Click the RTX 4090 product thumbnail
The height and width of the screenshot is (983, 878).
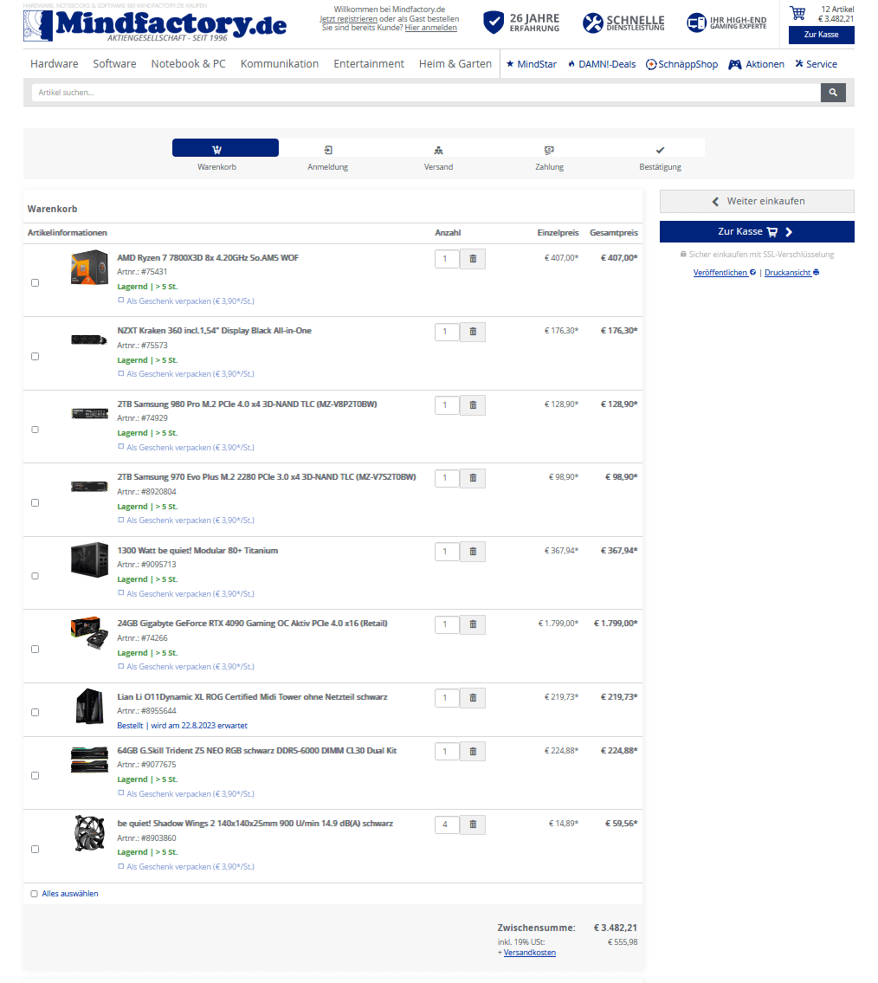pos(89,632)
